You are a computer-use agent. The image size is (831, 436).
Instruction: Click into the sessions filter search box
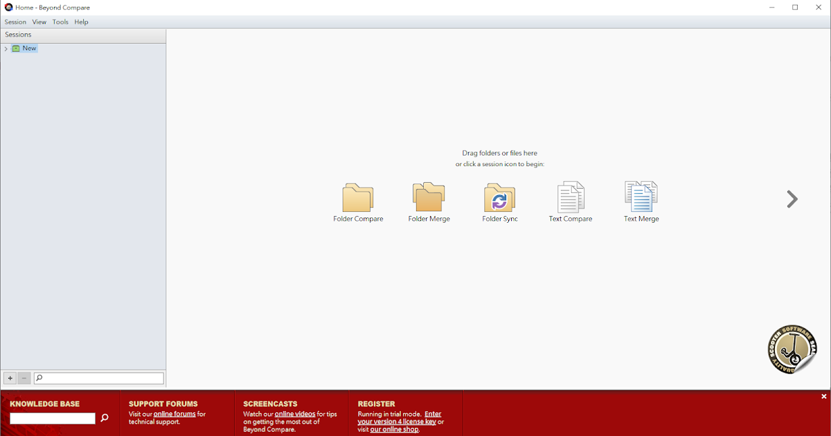(x=99, y=379)
